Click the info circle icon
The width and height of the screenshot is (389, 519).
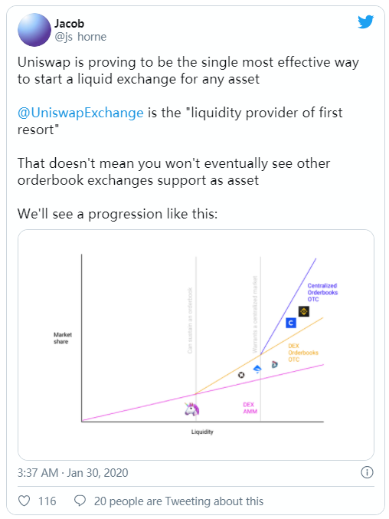367,472
